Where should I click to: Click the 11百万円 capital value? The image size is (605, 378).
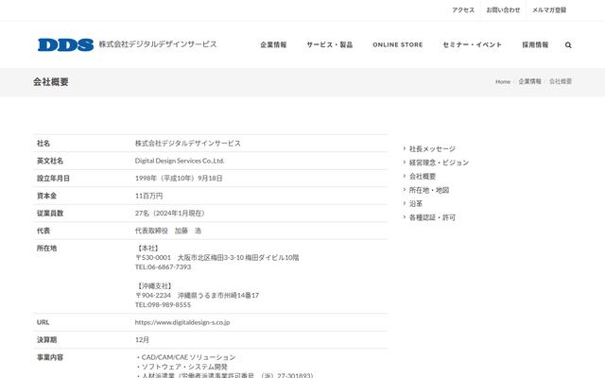click(x=149, y=196)
